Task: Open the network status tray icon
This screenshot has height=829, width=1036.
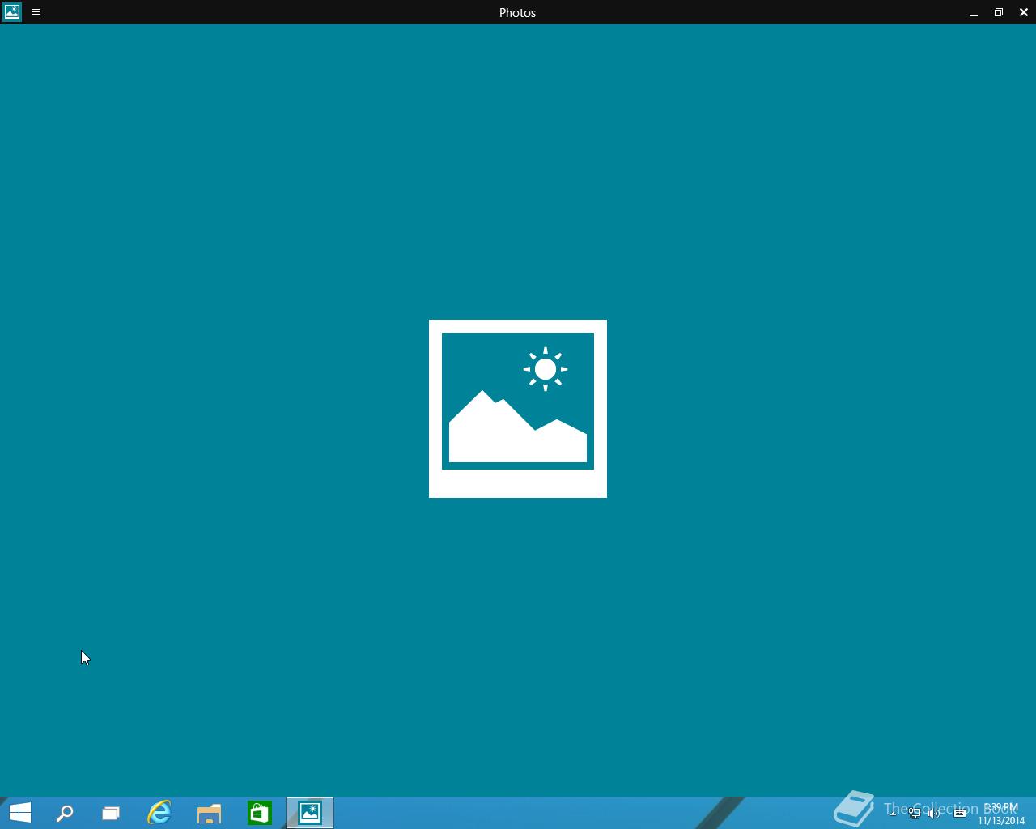Action: 914,813
